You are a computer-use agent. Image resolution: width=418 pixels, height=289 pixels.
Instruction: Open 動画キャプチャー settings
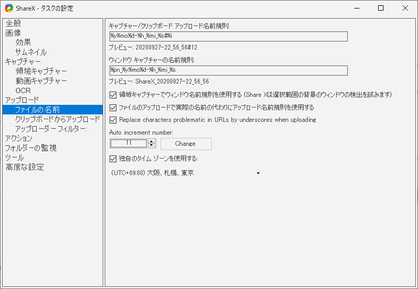pyautogui.click(x=41, y=81)
